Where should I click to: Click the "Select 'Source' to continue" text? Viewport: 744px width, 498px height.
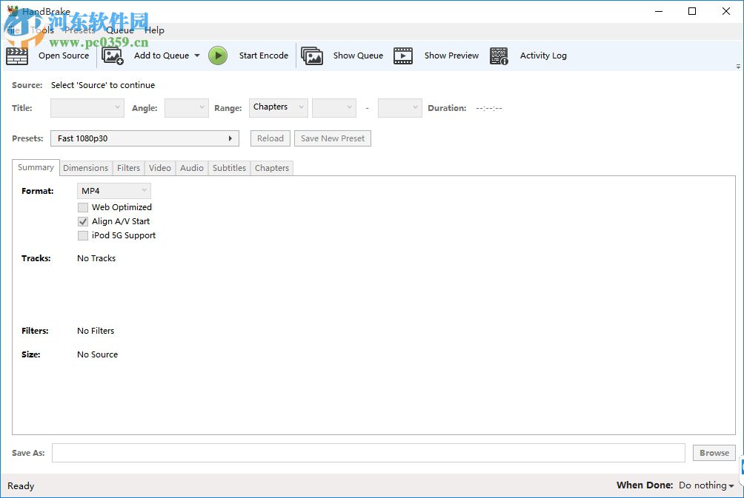[x=103, y=85]
